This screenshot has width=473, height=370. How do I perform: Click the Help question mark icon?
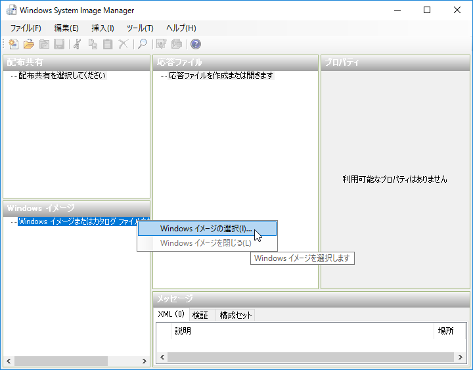tap(196, 44)
